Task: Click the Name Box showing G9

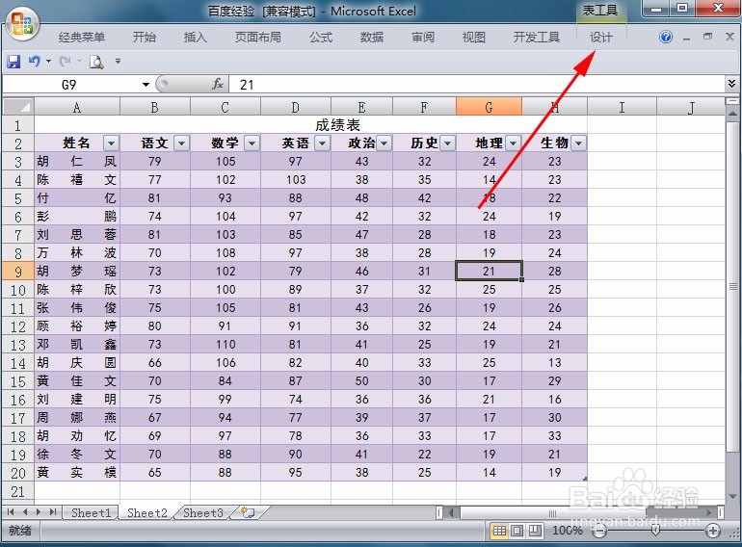Action: click(x=71, y=85)
